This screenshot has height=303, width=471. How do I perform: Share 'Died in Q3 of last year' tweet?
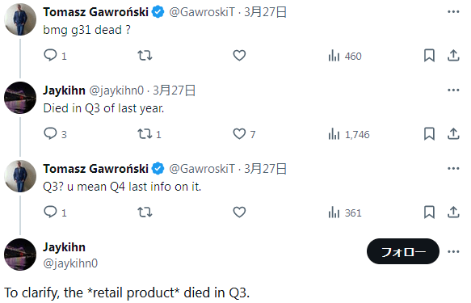point(453,133)
